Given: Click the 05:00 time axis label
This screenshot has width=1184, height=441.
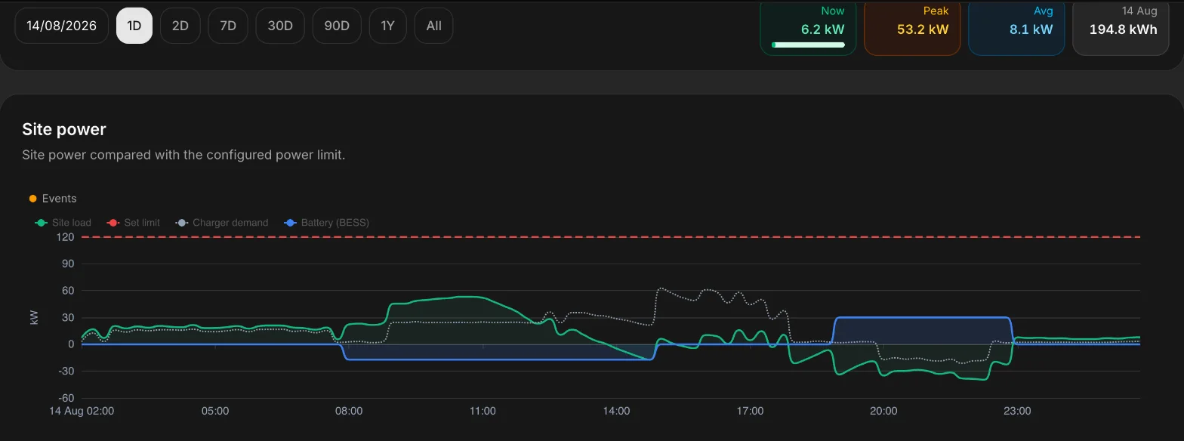Looking at the screenshot, I should pyautogui.click(x=215, y=412).
